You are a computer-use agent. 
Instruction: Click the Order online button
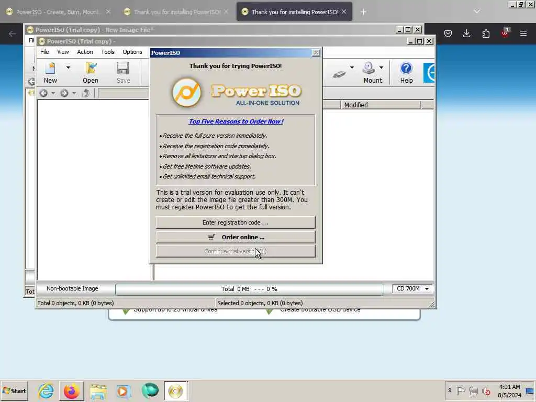236,237
